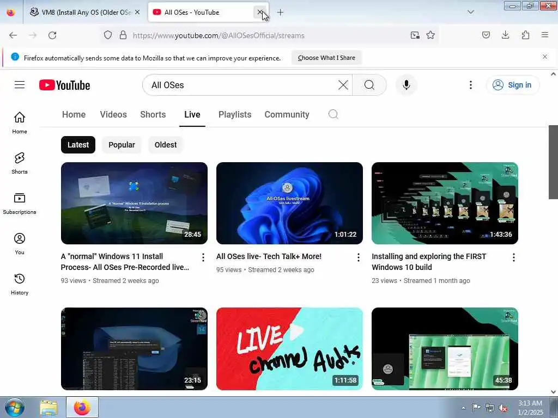This screenshot has height=418, width=558.
Task: Open Subscriptions in the sidebar
Action: (20, 204)
